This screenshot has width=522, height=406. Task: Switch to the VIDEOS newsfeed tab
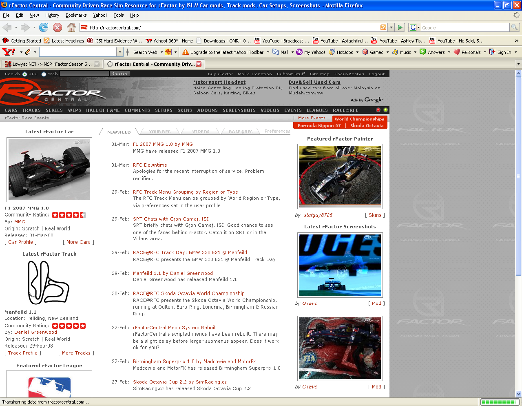pos(201,132)
